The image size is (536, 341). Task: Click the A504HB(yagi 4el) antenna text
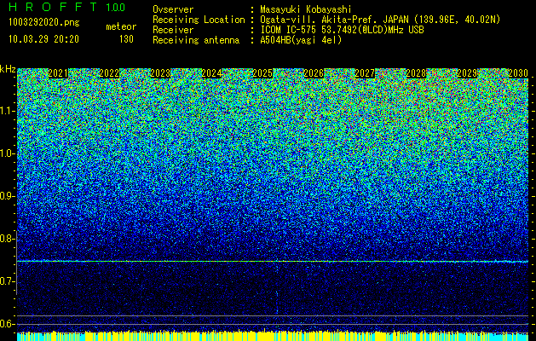301,40
